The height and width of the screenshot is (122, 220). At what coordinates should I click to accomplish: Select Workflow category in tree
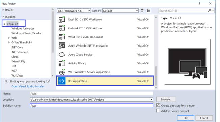pos(17,75)
